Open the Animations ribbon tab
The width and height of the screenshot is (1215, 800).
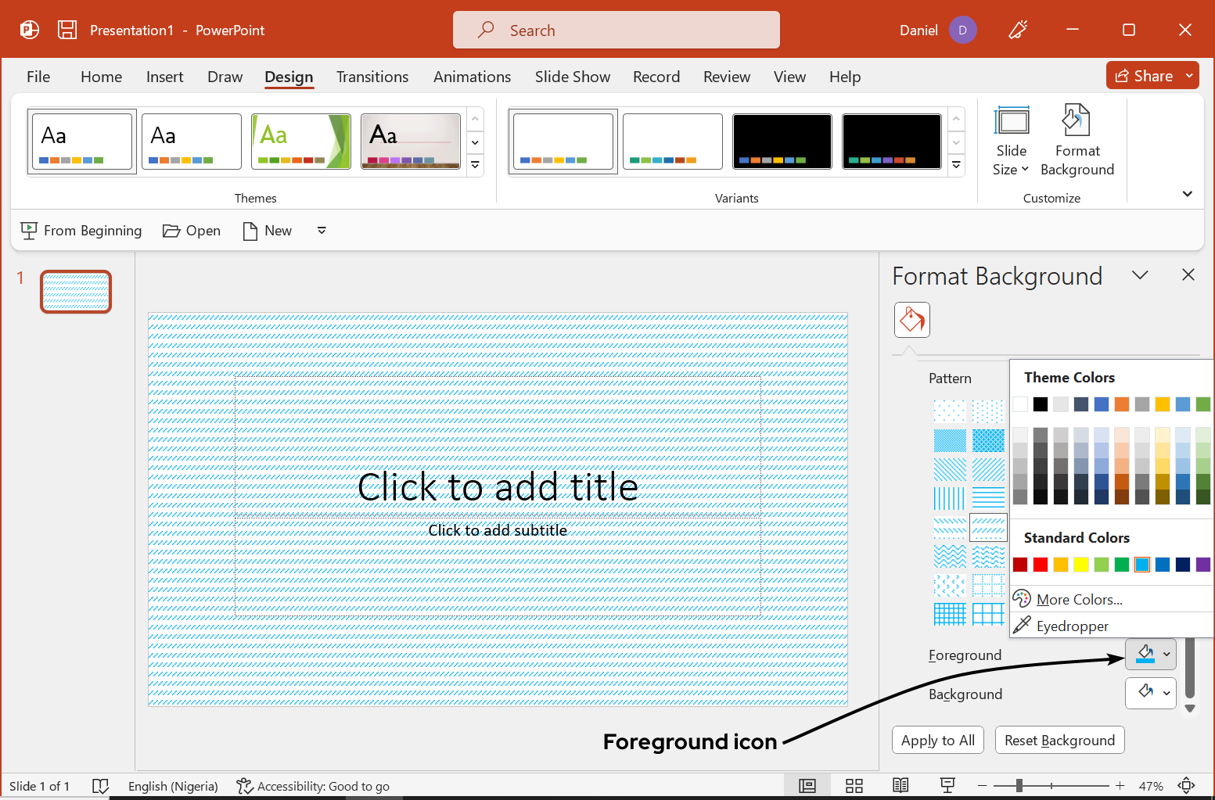(472, 77)
